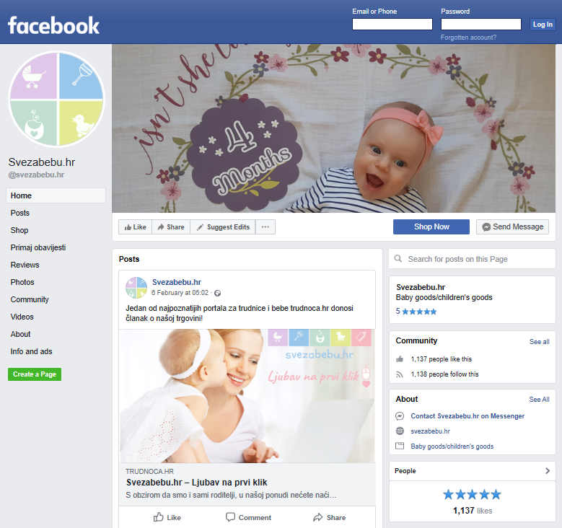Screen dimensions: 562x528
Task: Select the Home tab in sidebar
Action: 56,195
